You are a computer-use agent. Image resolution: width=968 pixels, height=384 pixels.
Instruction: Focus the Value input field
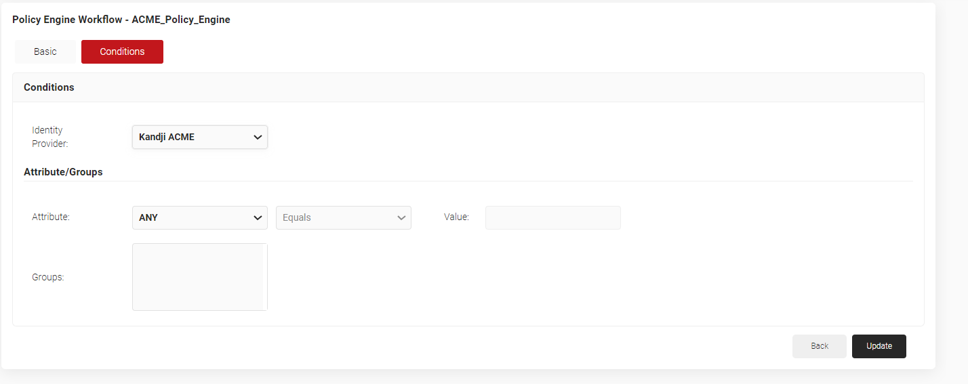click(x=552, y=217)
